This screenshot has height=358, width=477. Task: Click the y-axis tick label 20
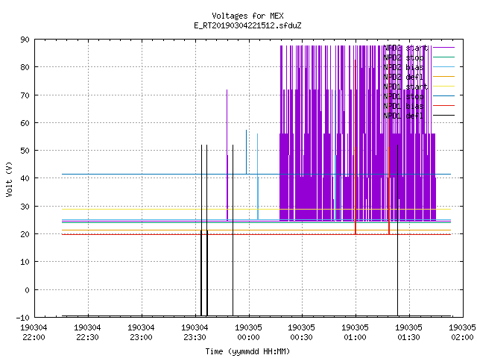click(x=25, y=234)
